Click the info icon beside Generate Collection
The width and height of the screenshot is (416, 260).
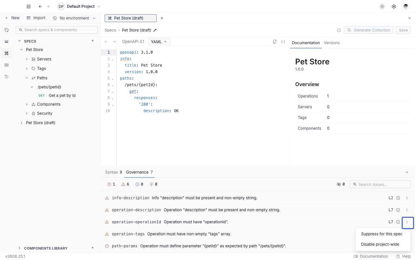[x=339, y=30]
